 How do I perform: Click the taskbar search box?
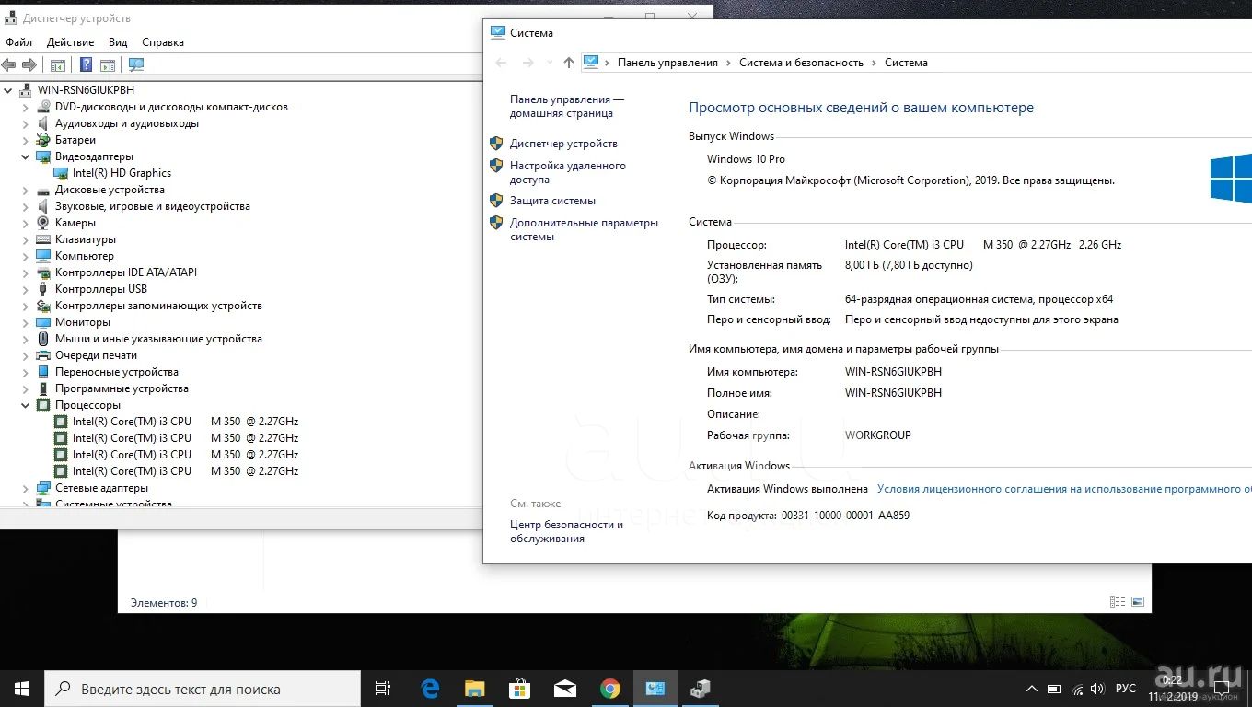click(x=203, y=689)
